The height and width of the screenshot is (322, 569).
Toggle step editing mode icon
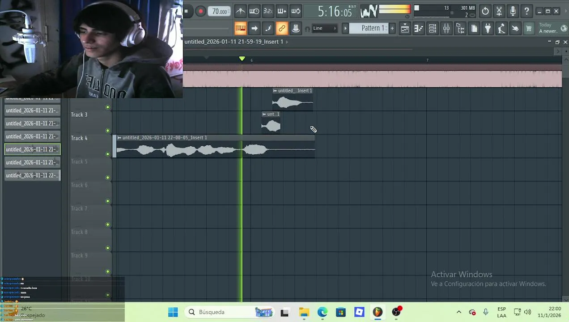click(x=268, y=28)
